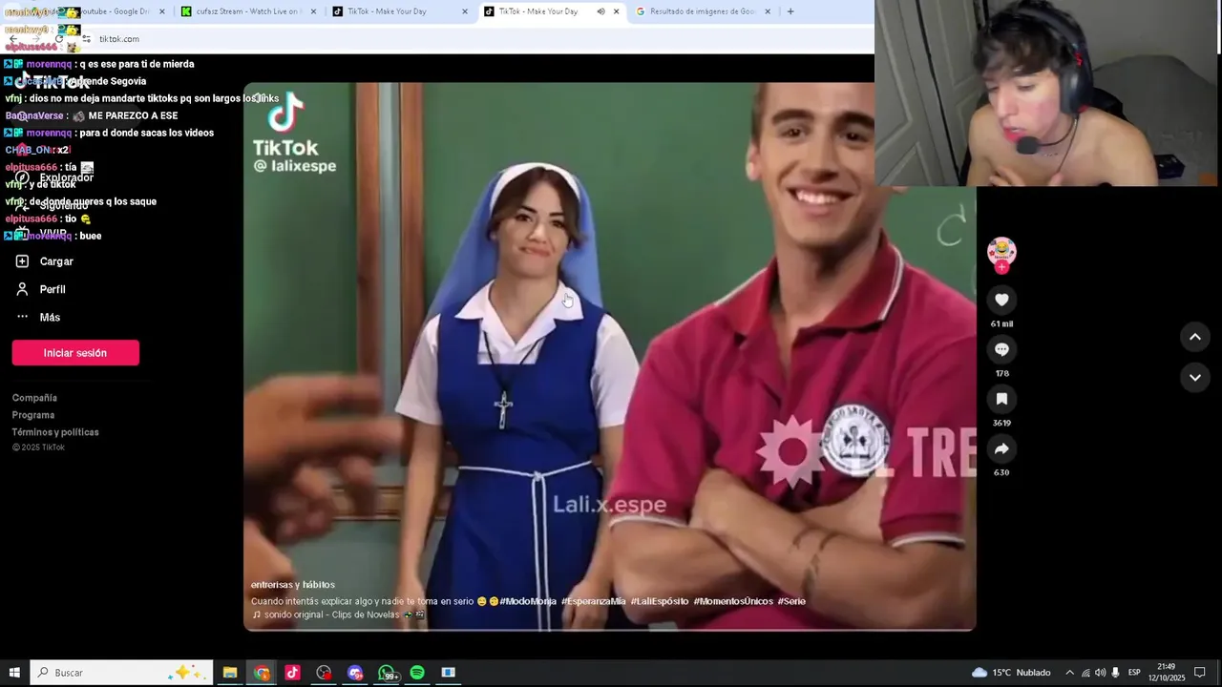Go to previous video with up chevron
This screenshot has width=1222, height=687.
[1194, 337]
